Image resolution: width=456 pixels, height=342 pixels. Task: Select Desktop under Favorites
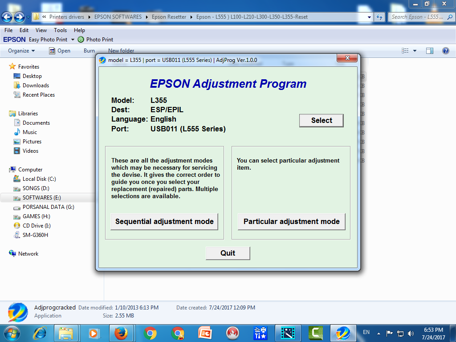click(32, 76)
